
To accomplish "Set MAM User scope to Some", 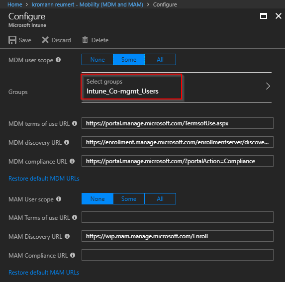I will click(x=129, y=199).
